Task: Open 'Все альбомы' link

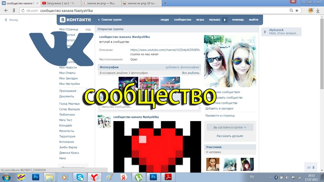Action: (x=191, y=73)
